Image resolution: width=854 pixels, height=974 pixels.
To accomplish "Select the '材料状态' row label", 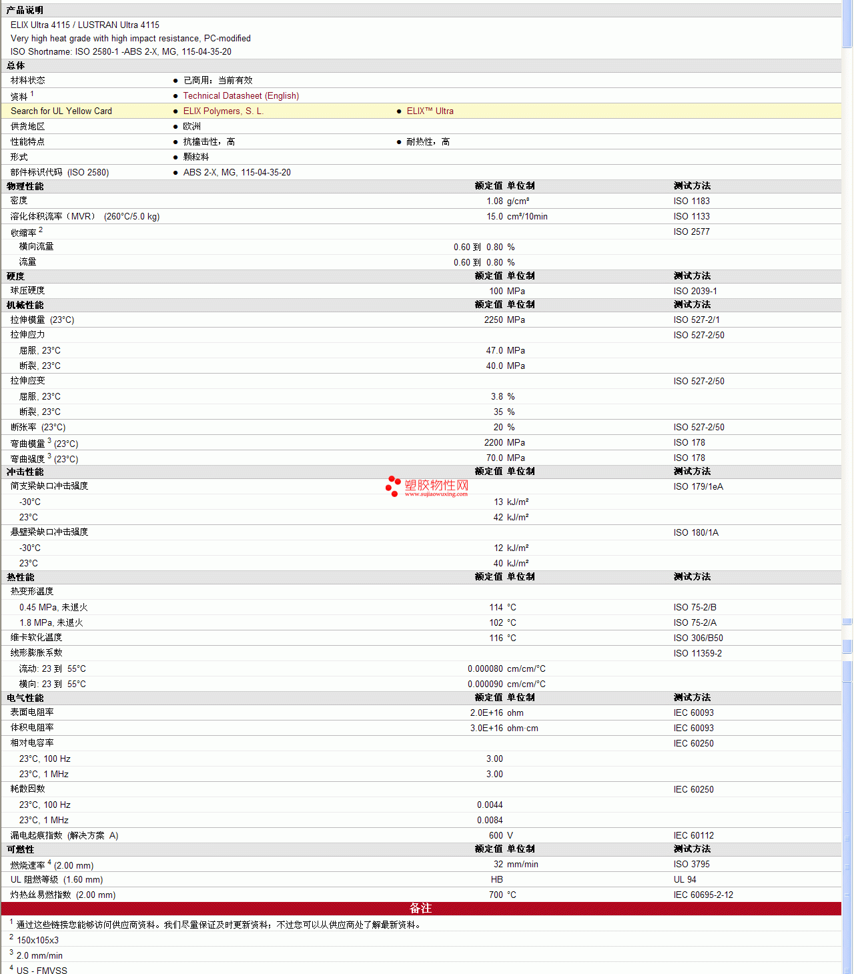I will pos(28,80).
